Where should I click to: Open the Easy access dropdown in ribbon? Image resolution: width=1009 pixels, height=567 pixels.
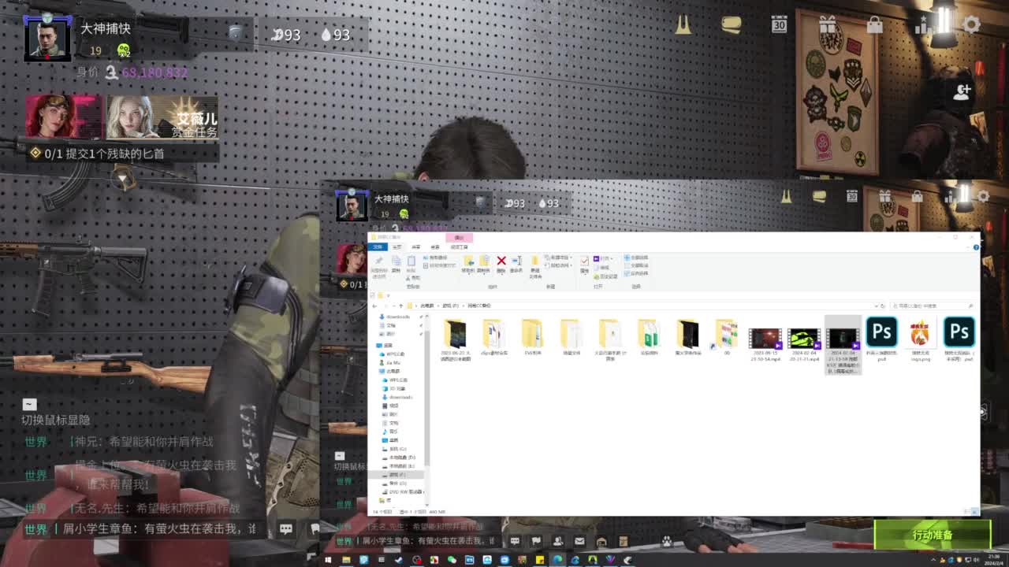tap(558, 265)
